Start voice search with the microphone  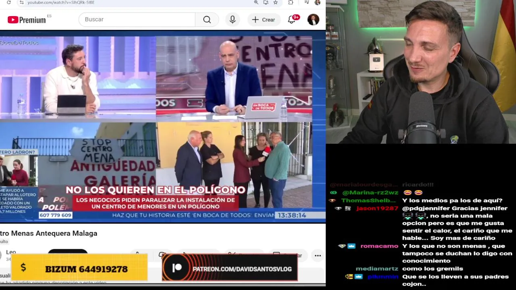(233, 19)
